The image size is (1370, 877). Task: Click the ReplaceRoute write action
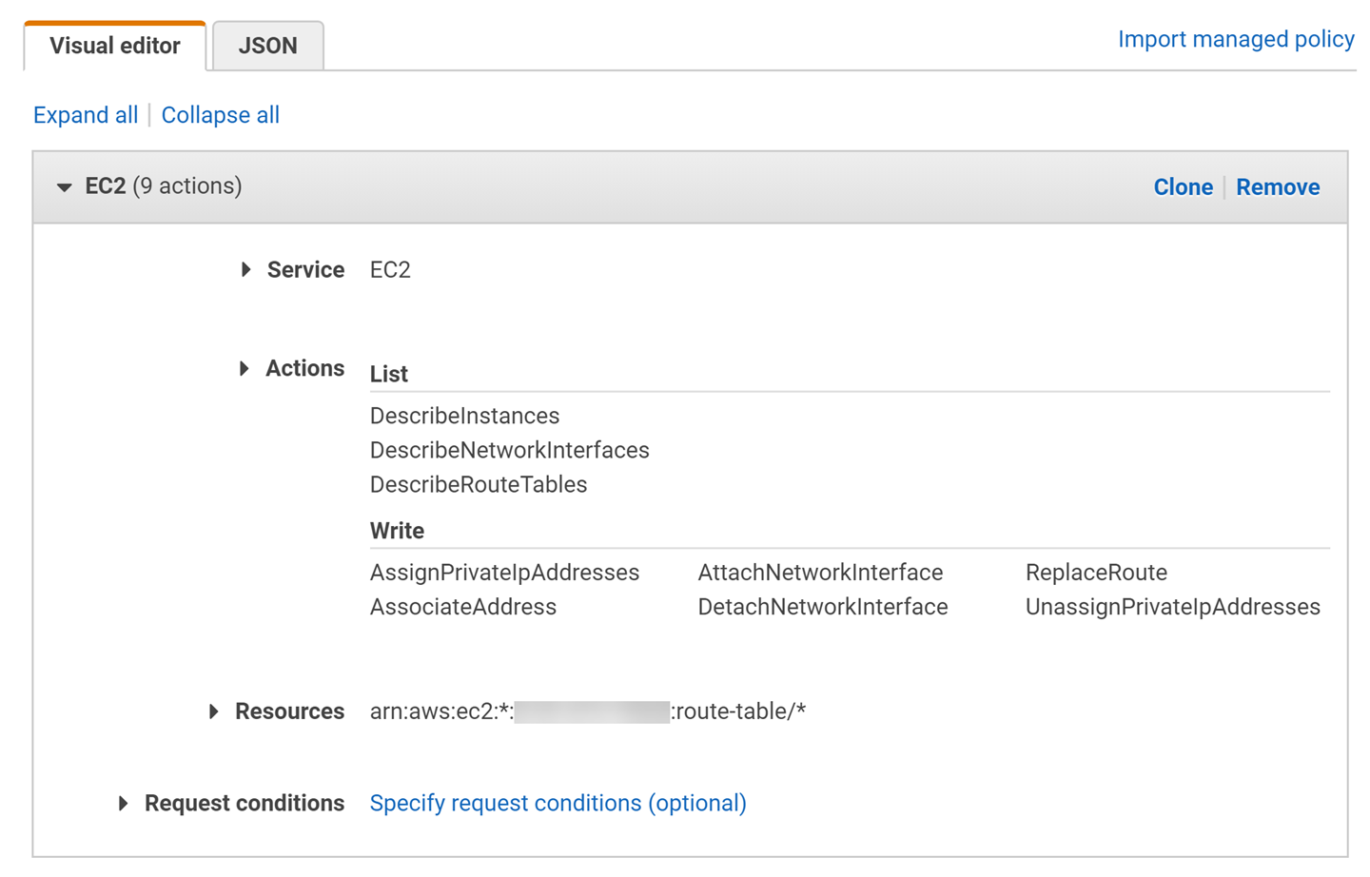1096,573
